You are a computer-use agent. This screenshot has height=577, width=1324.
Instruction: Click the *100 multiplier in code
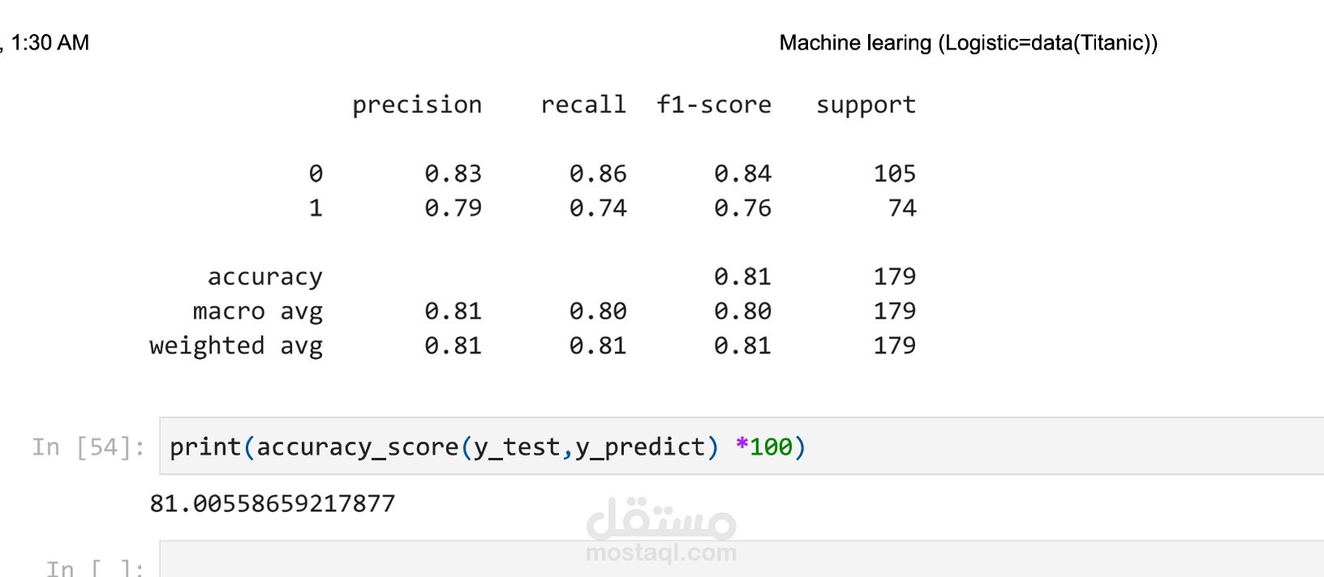763,447
